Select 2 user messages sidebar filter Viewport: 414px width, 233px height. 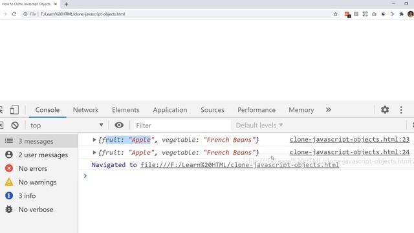coord(39,155)
